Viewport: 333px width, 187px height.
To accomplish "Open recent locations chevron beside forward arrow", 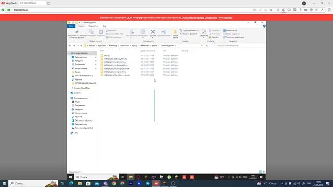I will [78, 46].
